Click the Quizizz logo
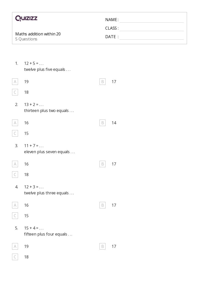The width and height of the screenshot is (199, 282). [26, 18]
